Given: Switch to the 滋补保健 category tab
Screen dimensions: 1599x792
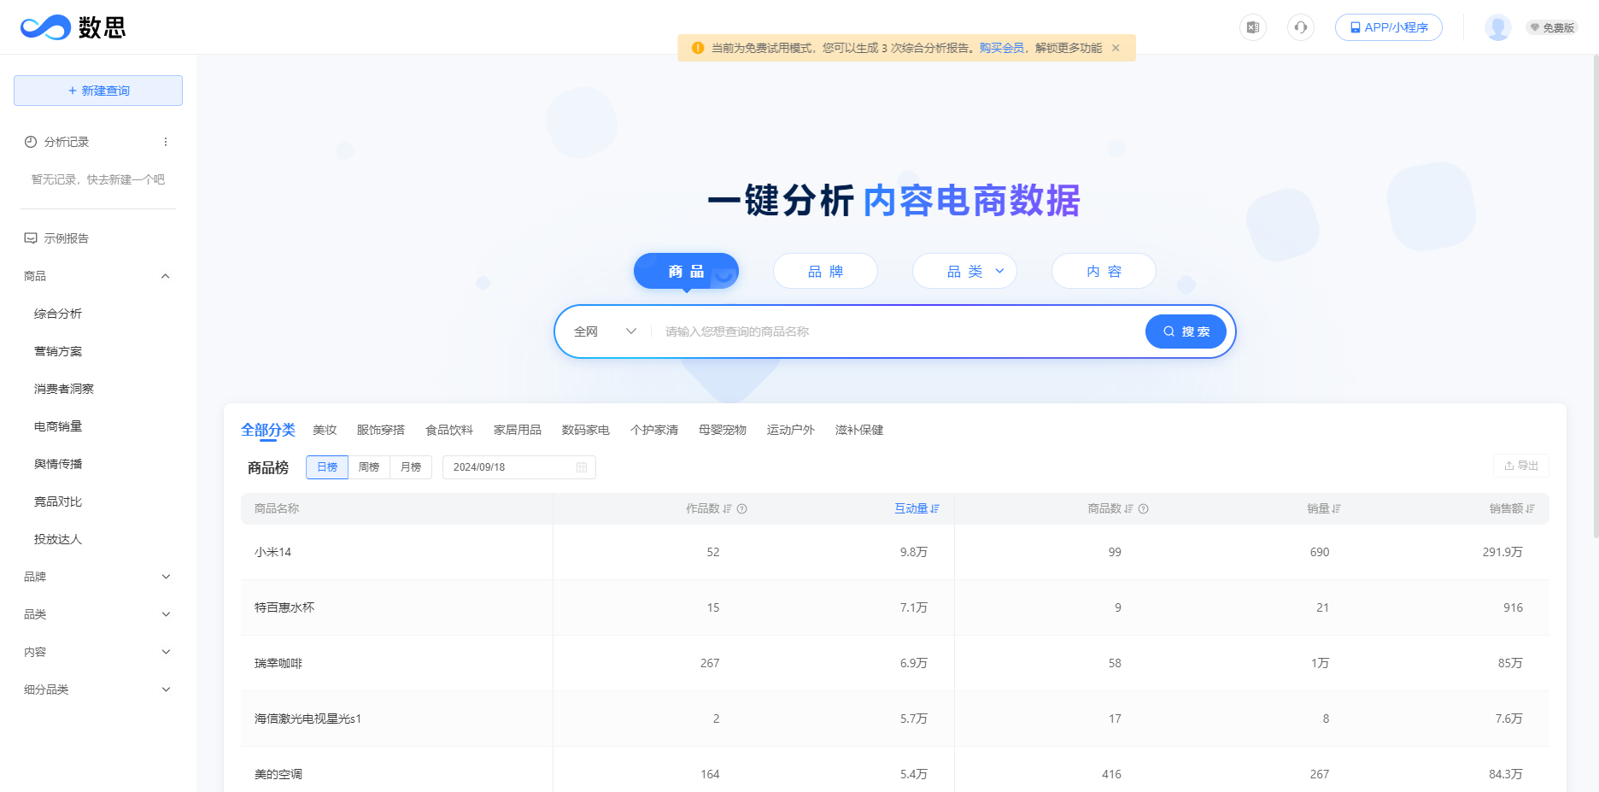Looking at the screenshot, I should pyautogui.click(x=859, y=430).
